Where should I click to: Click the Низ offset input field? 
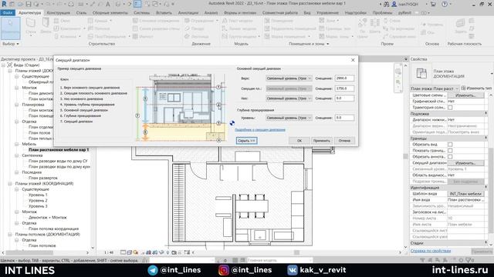tap(345, 98)
